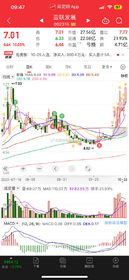Tap the back arrow in header
Image resolution: width=129 pixels, height=280 pixels.
click(9, 21)
